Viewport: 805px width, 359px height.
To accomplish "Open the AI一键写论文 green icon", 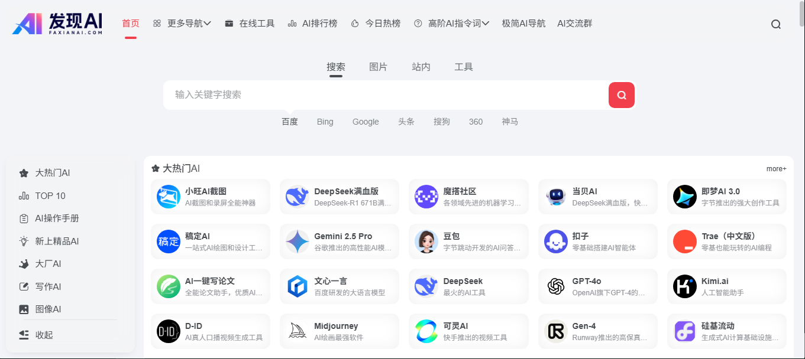I will (169, 286).
